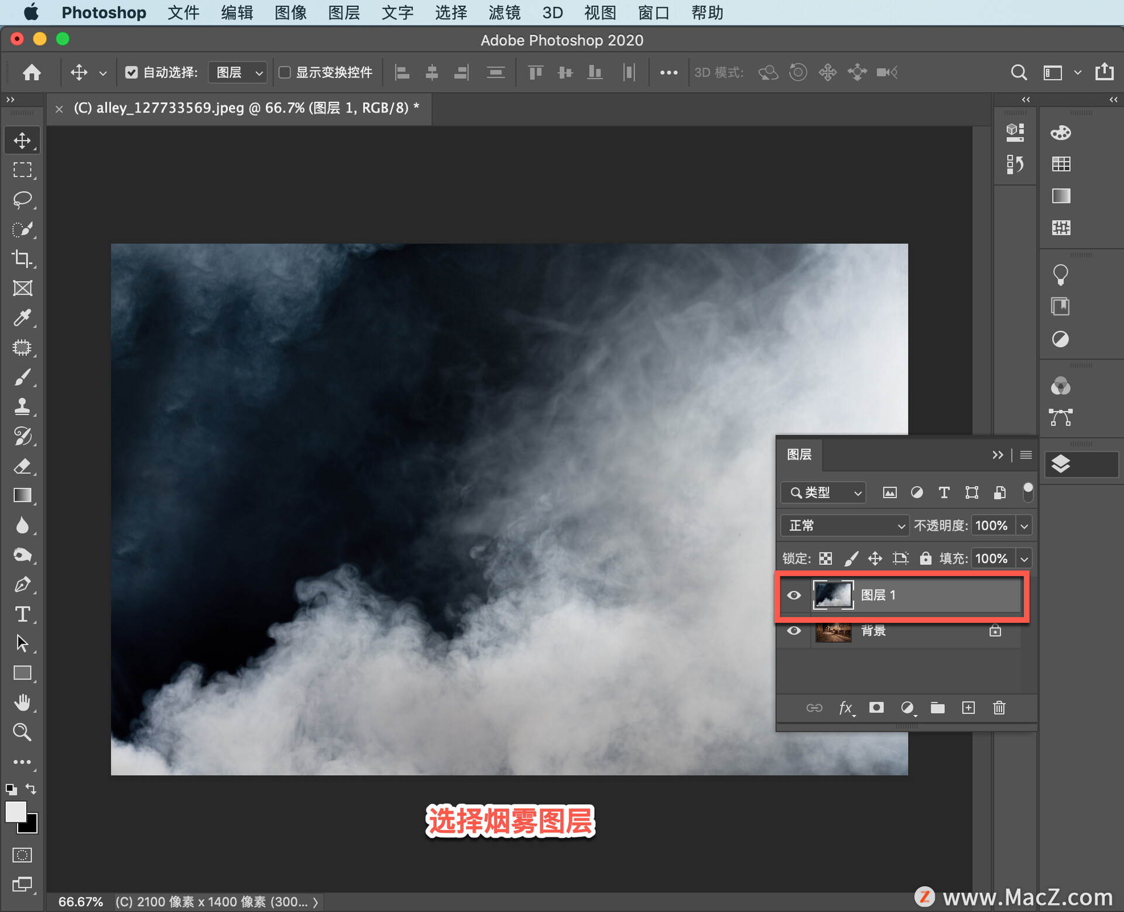Select the Gradient tool
Image resolution: width=1124 pixels, height=912 pixels.
[22, 495]
